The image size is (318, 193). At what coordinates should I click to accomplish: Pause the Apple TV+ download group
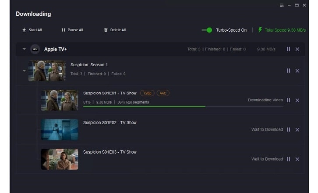tap(288, 49)
